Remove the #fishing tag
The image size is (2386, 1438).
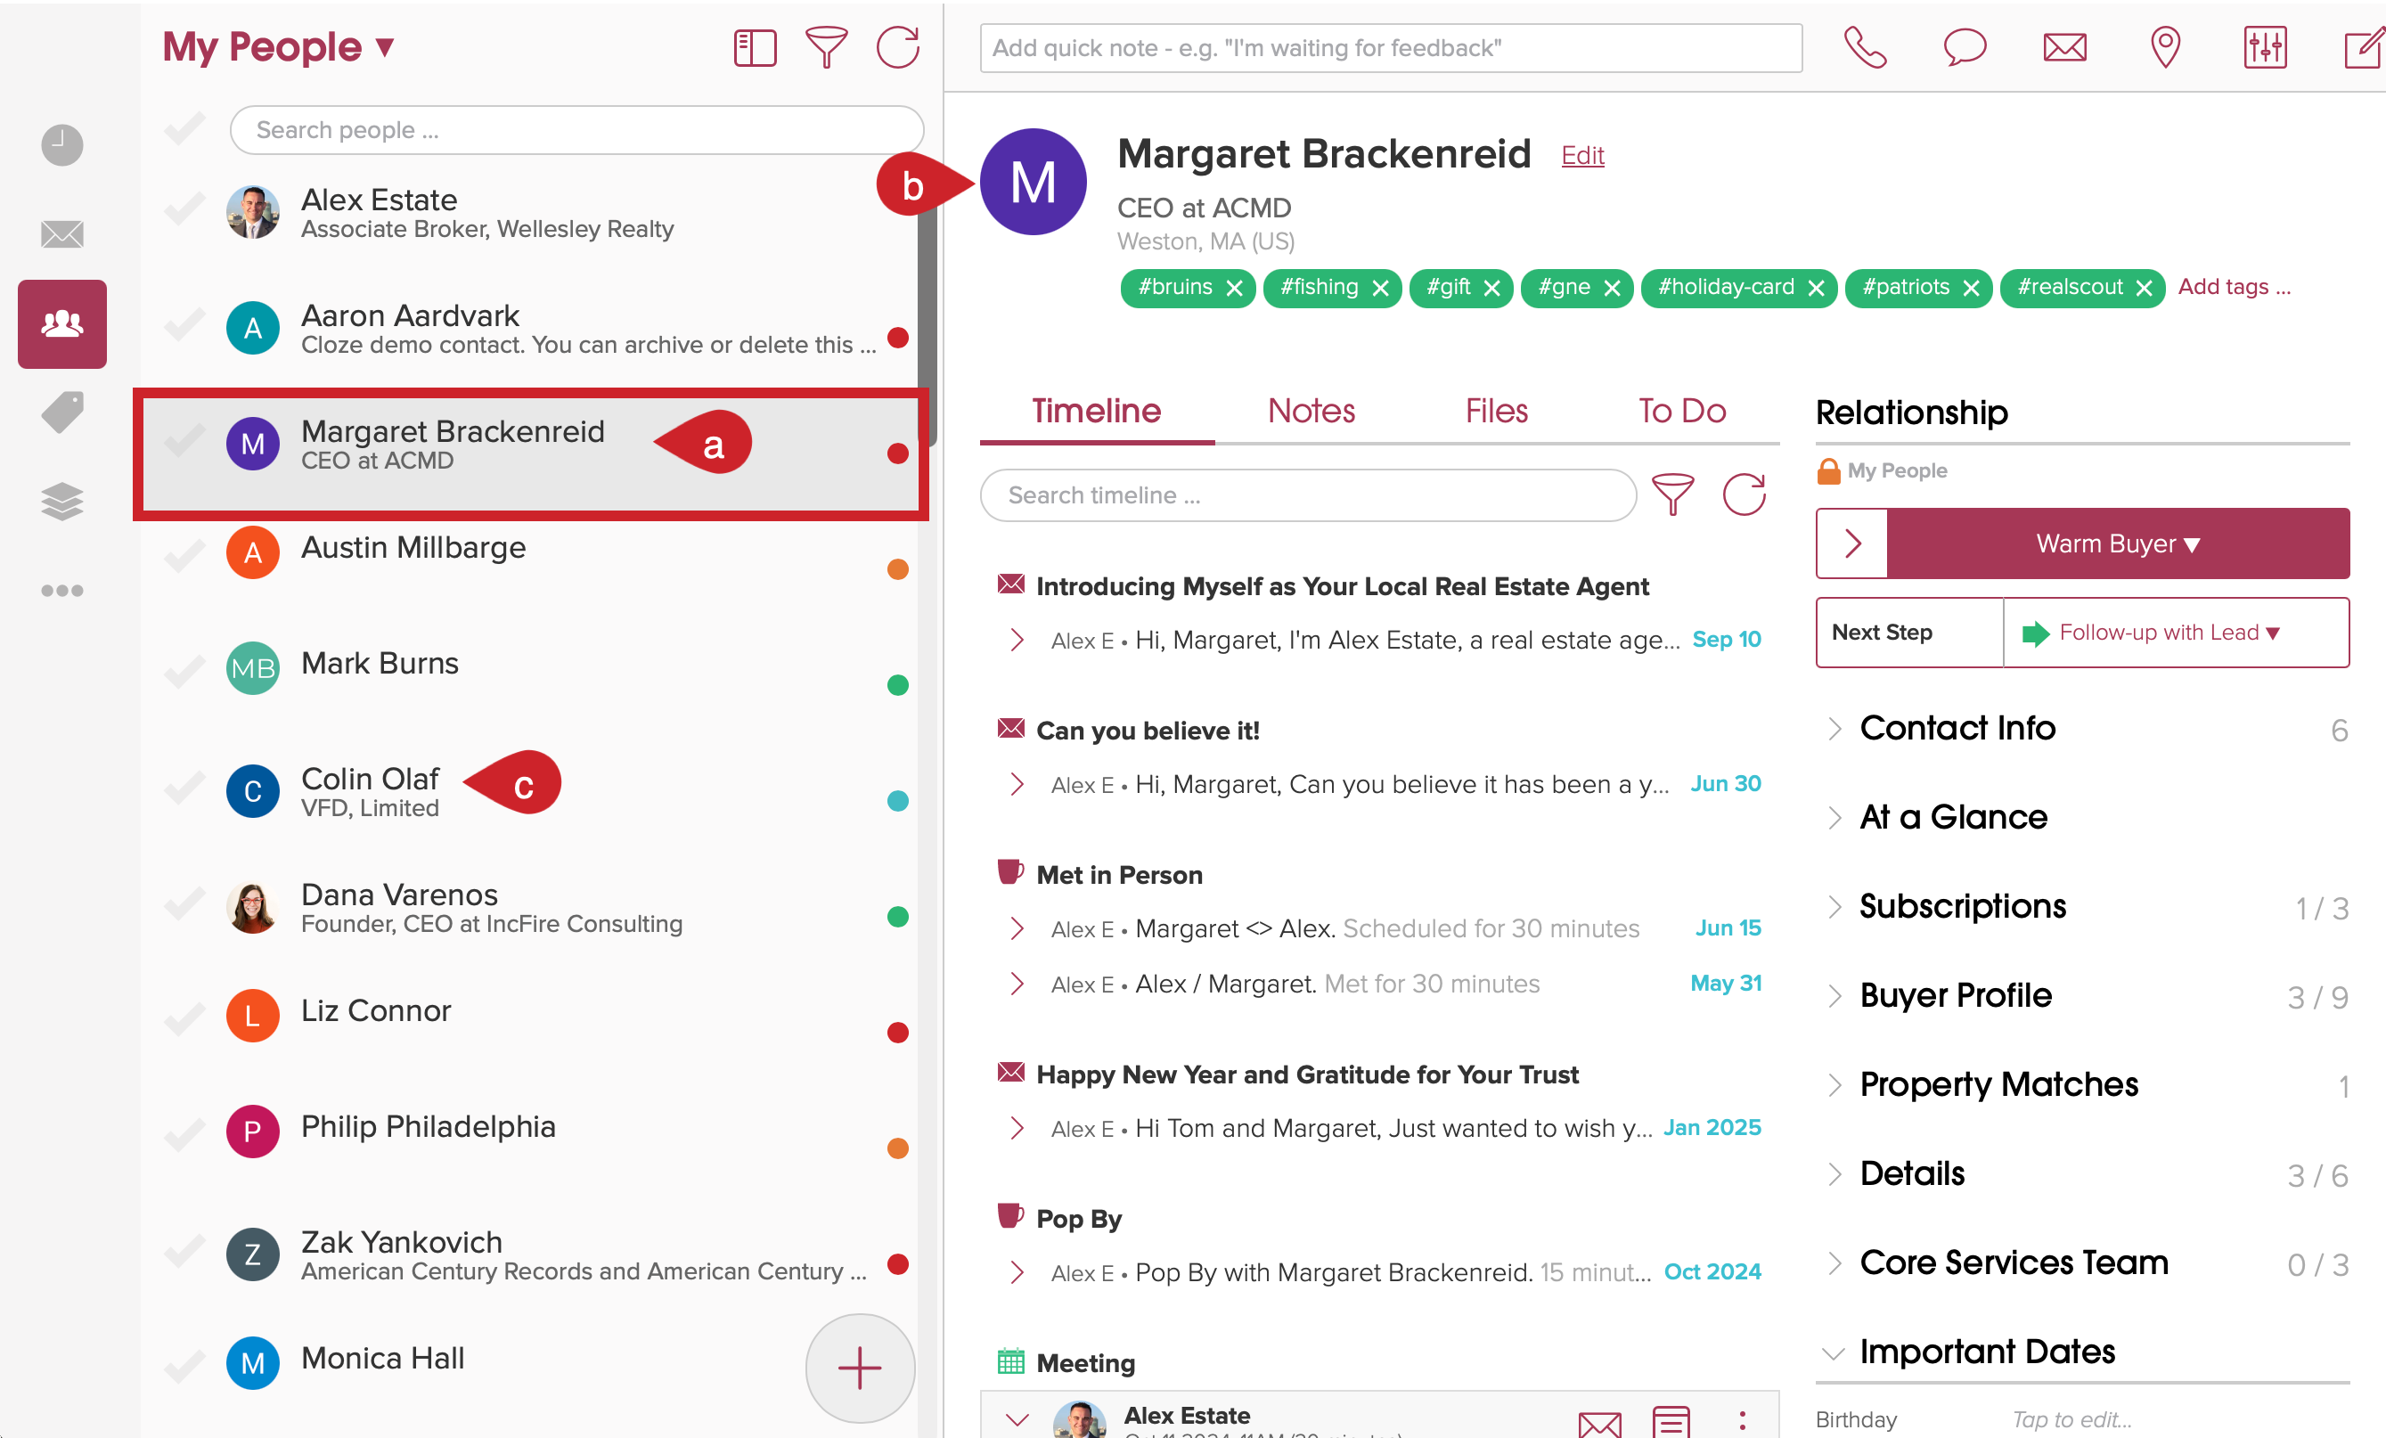1380,289
